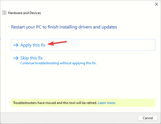The width and height of the screenshot is (161, 124).
Task: Cancel the Hardware and Devices troubleshooter
Action: (148, 118)
